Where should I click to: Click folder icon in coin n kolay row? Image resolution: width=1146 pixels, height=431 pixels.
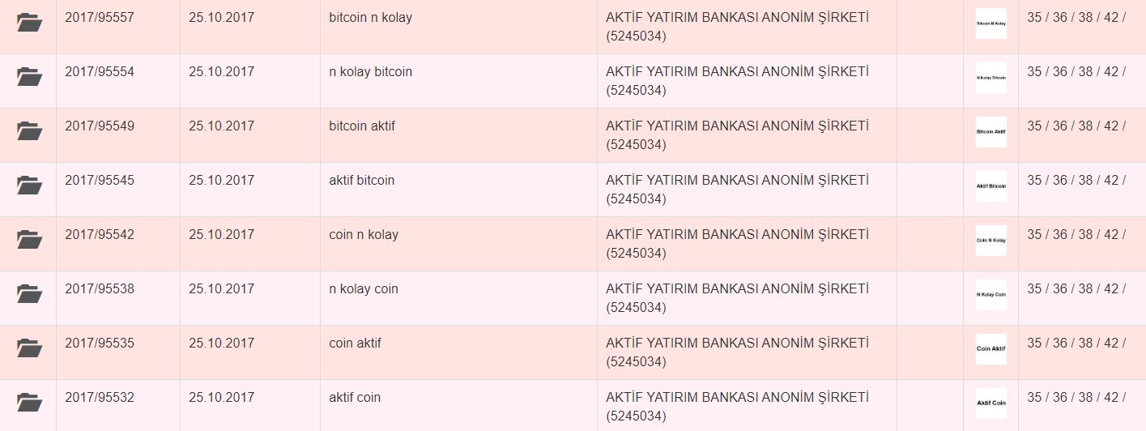point(29,240)
